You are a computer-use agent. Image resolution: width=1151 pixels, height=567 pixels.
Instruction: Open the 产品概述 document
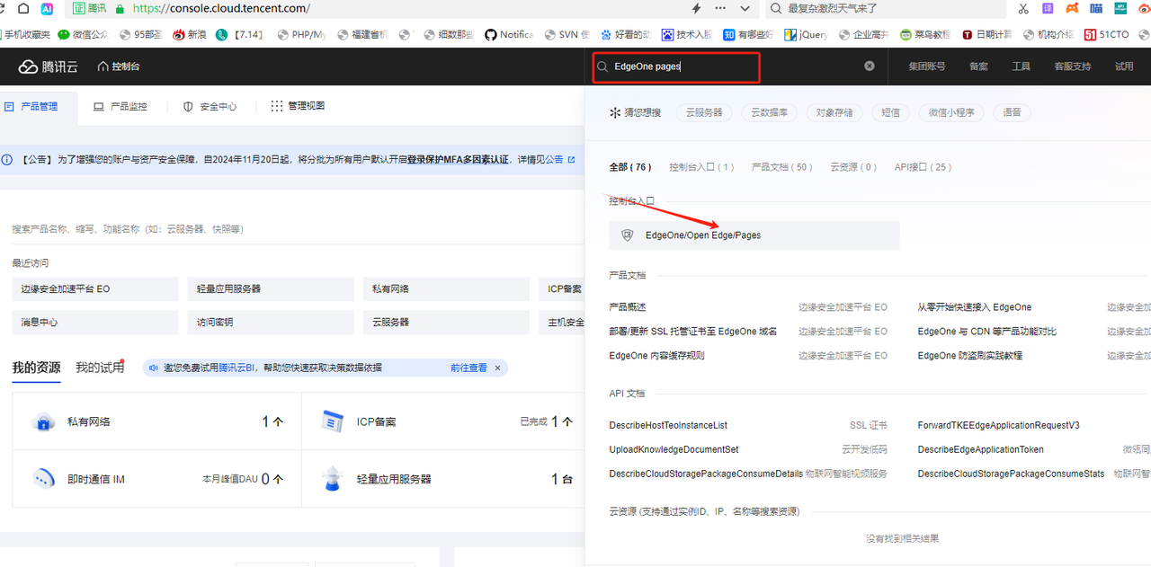[628, 307]
